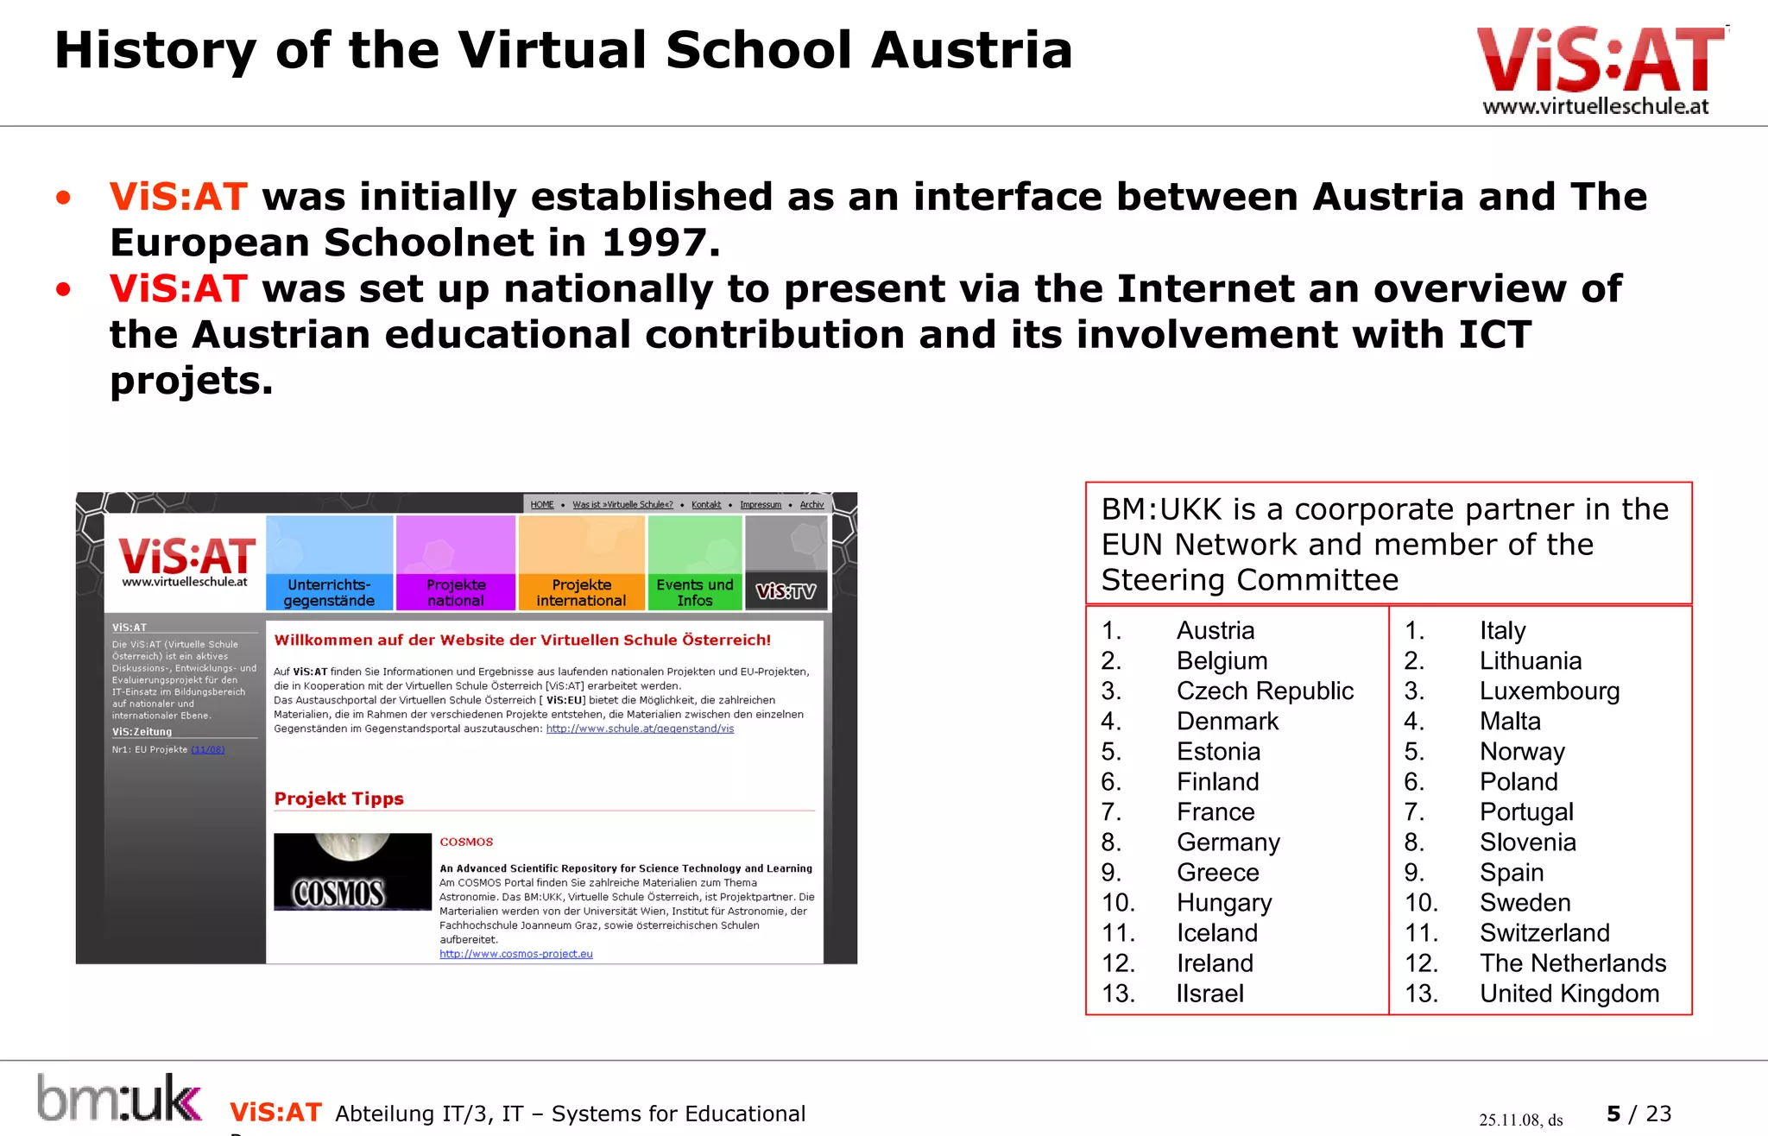Viewport: 1768px width, 1136px height.
Task: Click the ViS:AT sidebar heading
Action: (129, 628)
